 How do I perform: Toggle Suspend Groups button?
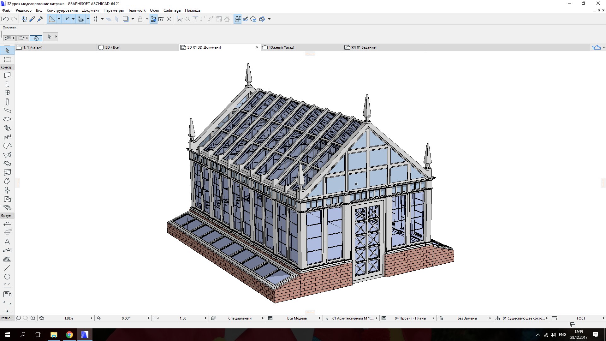click(x=153, y=19)
